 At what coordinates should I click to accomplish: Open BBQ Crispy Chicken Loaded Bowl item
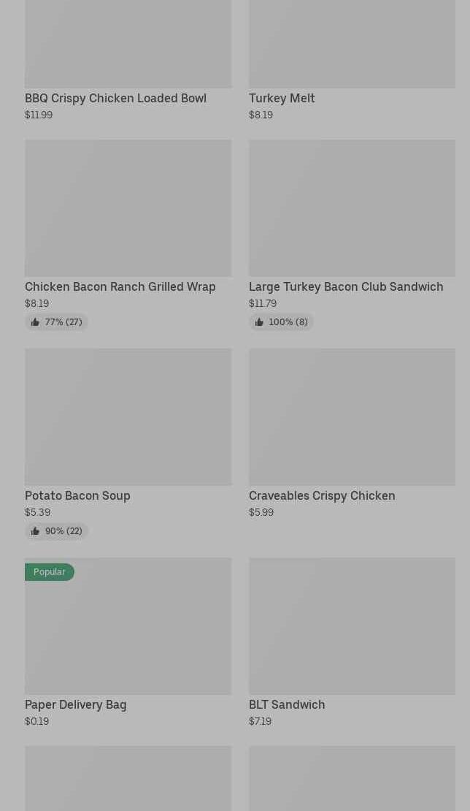point(115,98)
